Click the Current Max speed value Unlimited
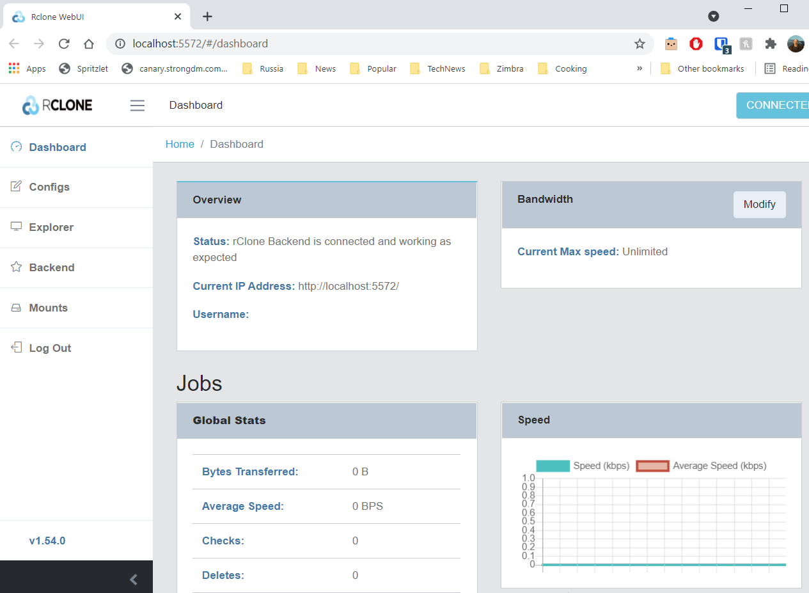809x593 pixels. click(645, 251)
